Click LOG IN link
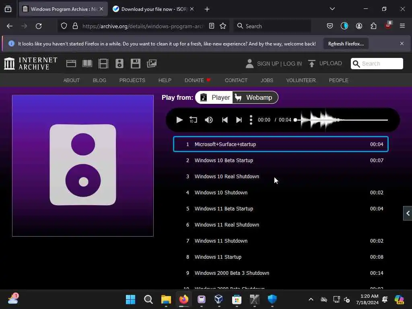The image size is (412, 309). [293, 64]
